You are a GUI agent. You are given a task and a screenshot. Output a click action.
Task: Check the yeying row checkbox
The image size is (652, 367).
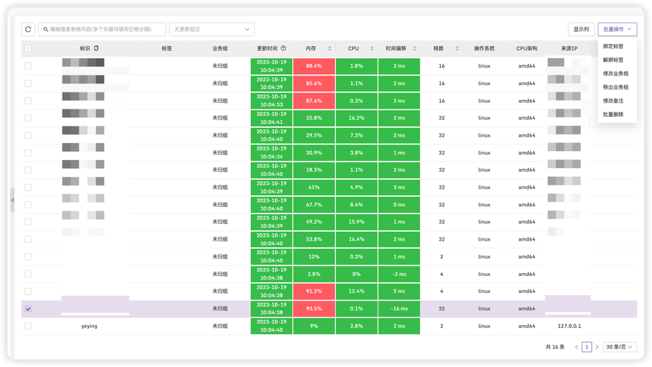coord(28,326)
